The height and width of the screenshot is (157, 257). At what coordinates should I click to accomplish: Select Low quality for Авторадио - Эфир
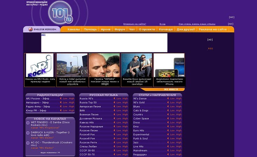(65, 102)
